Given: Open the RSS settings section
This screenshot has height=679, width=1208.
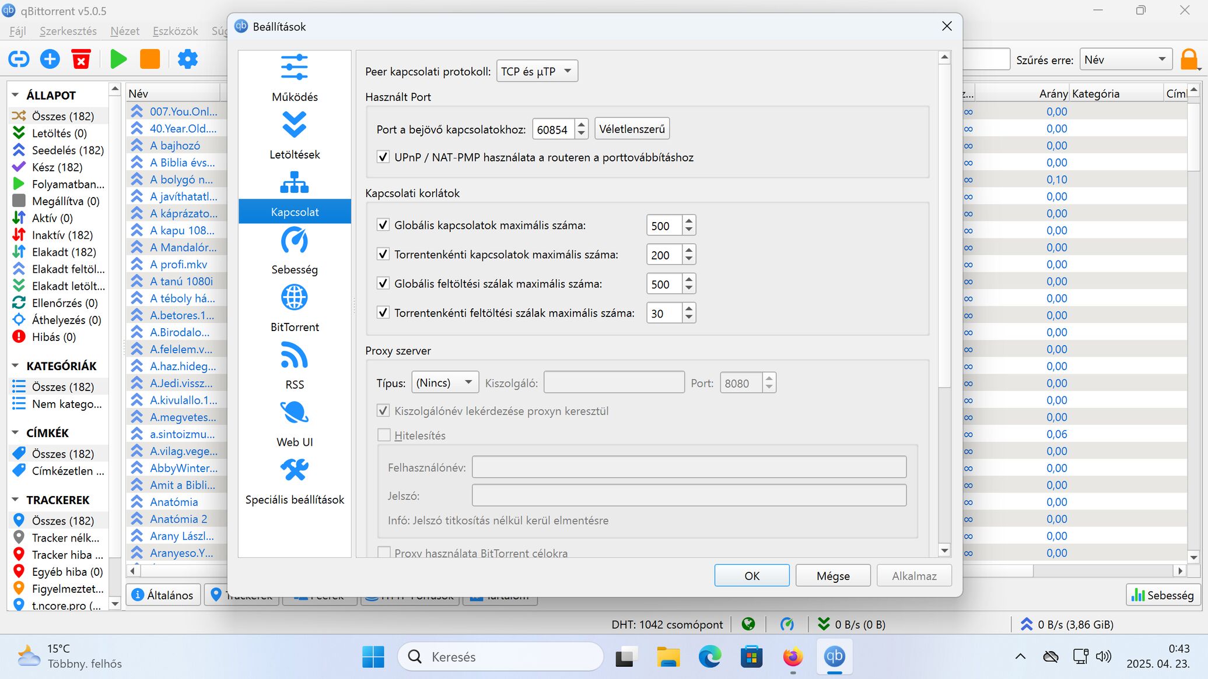Looking at the screenshot, I should 295,367.
